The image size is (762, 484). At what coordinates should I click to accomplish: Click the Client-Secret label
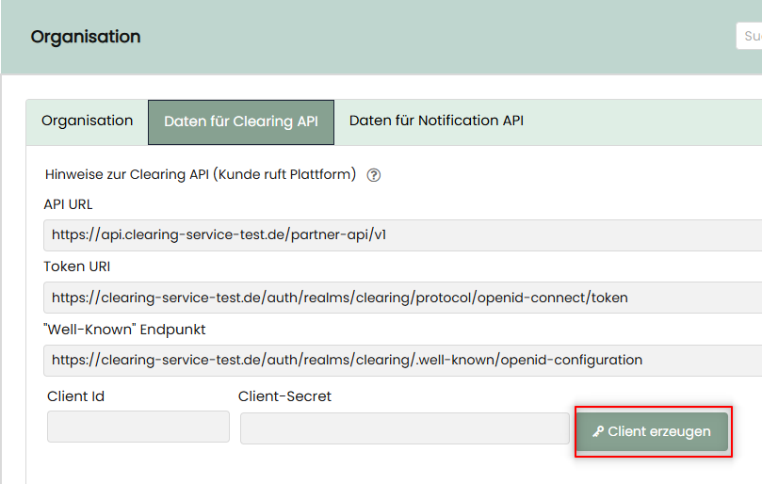click(284, 396)
